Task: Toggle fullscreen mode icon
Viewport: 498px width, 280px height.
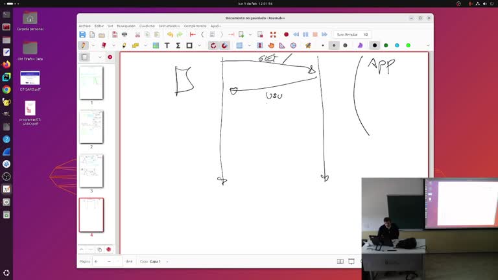Action: tap(273, 34)
